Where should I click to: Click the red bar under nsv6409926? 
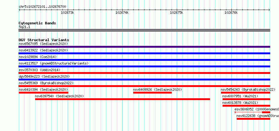[x=152, y=93]
